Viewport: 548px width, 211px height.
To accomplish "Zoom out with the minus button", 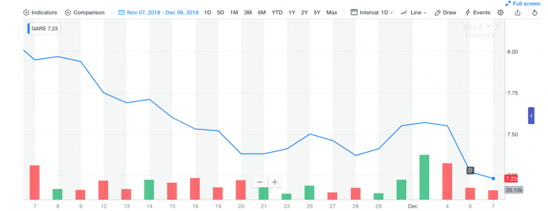I will pos(260,182).
